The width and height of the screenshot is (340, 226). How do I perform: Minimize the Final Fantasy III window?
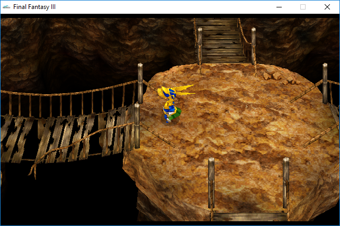(279, 7)
